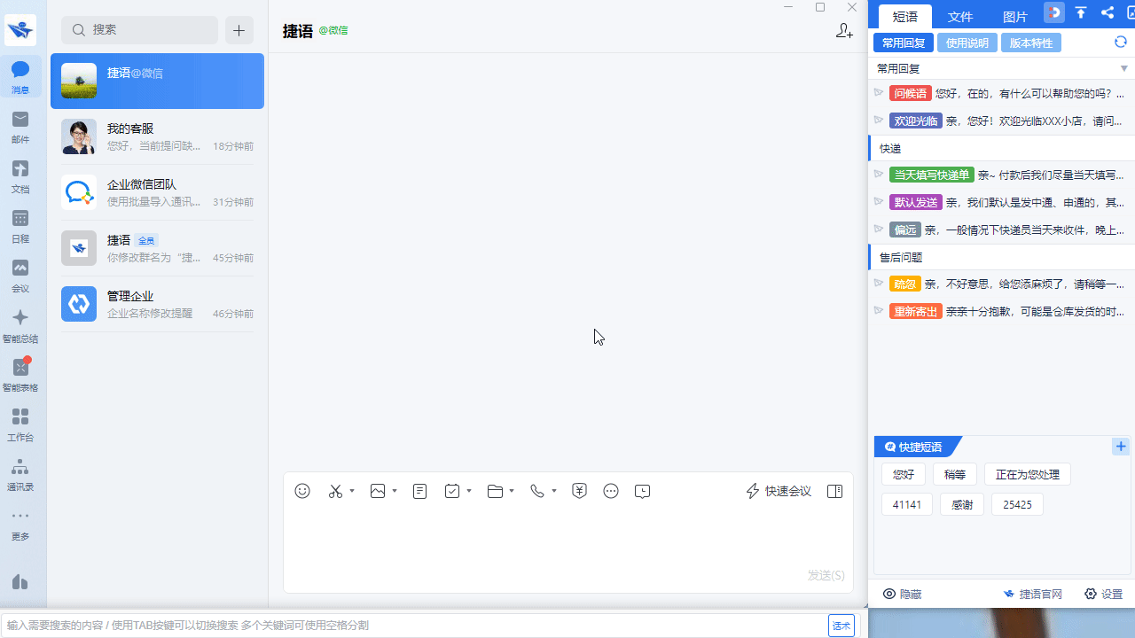Image resolution: width=1135 pixels, height=638 pixels.
Task: Click the image send icon in chat toolbar
Action: click(378, 491)
